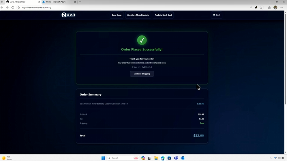Open browser Settings and more menu
This screenshot has height=161, width=287.
[282, 8]
